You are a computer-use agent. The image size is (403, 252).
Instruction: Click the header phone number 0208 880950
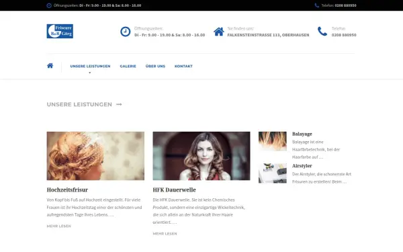click(x=344, y=35)
